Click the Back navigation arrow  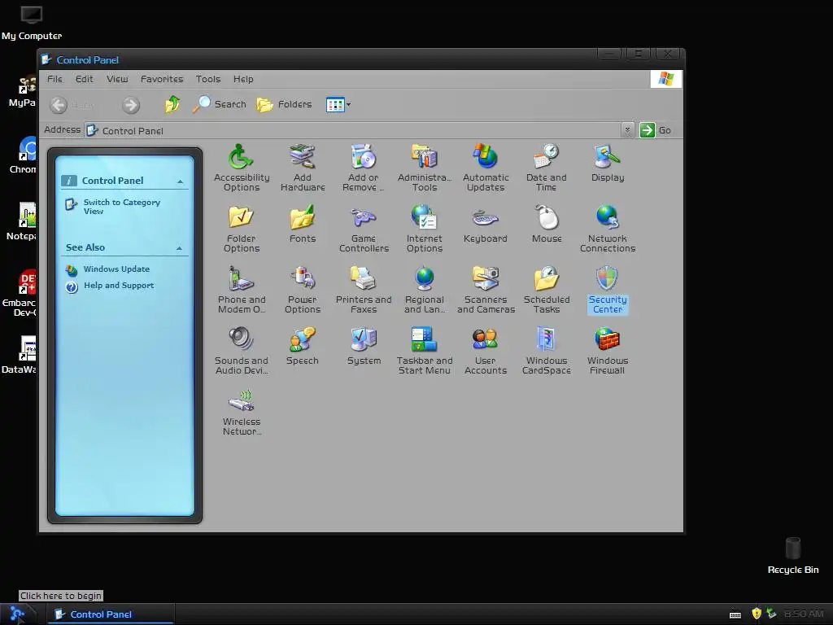[x=59, y=105]
